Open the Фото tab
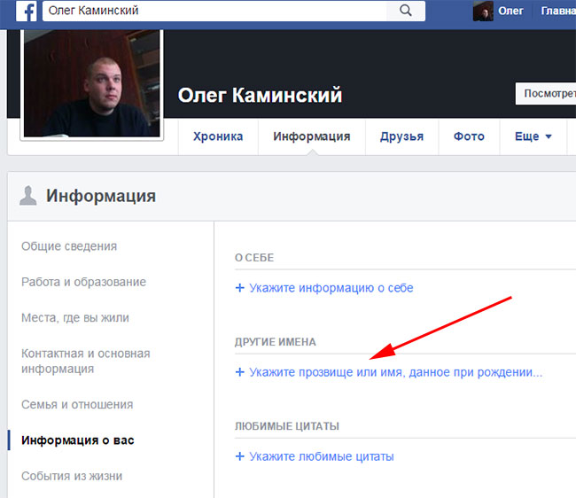Viewport: 576px width, 498px height. tap(469, 136)
